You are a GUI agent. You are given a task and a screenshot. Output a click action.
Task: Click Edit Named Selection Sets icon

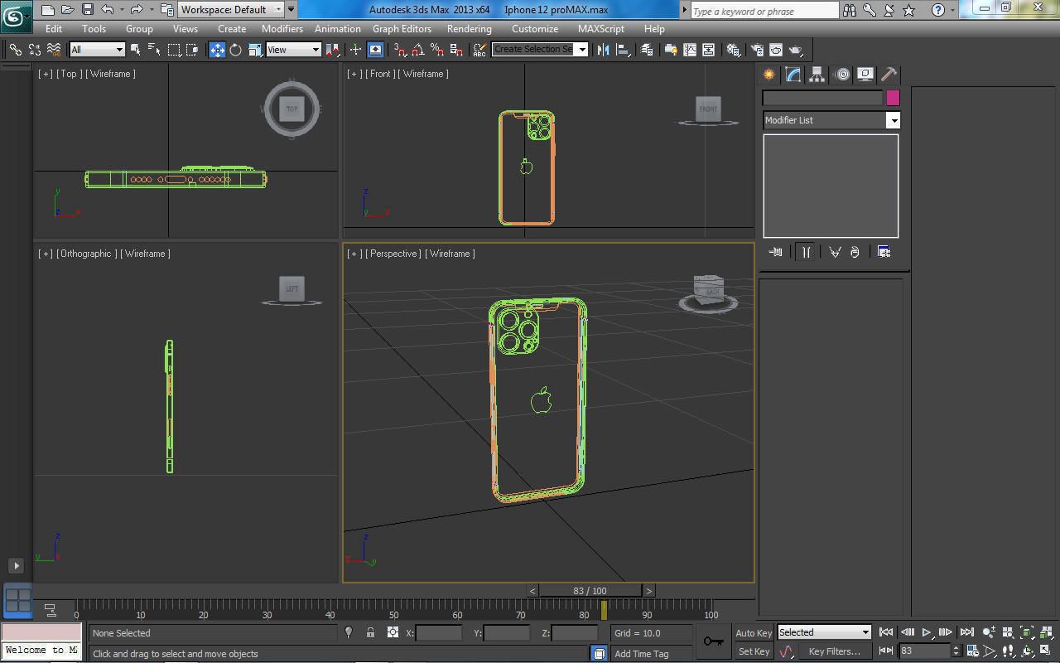[x=479, y=50]
